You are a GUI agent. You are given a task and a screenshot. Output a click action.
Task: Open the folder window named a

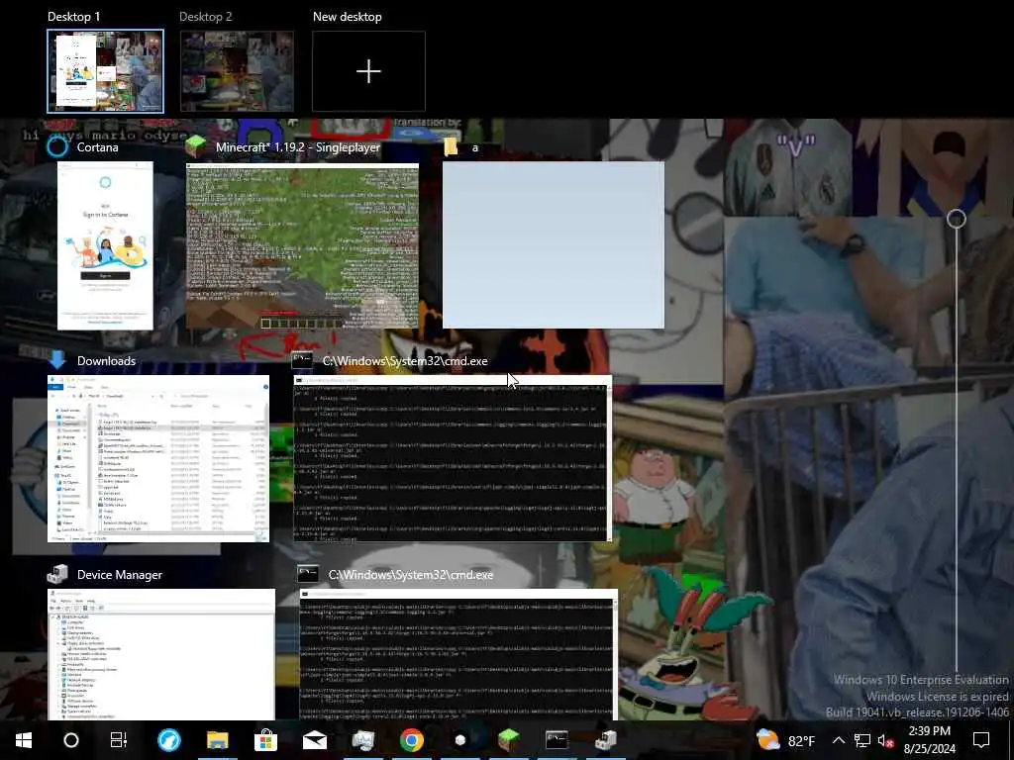point(553,245)
